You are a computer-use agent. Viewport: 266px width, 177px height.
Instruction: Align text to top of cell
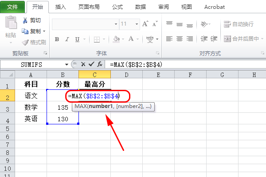[169, 24]
